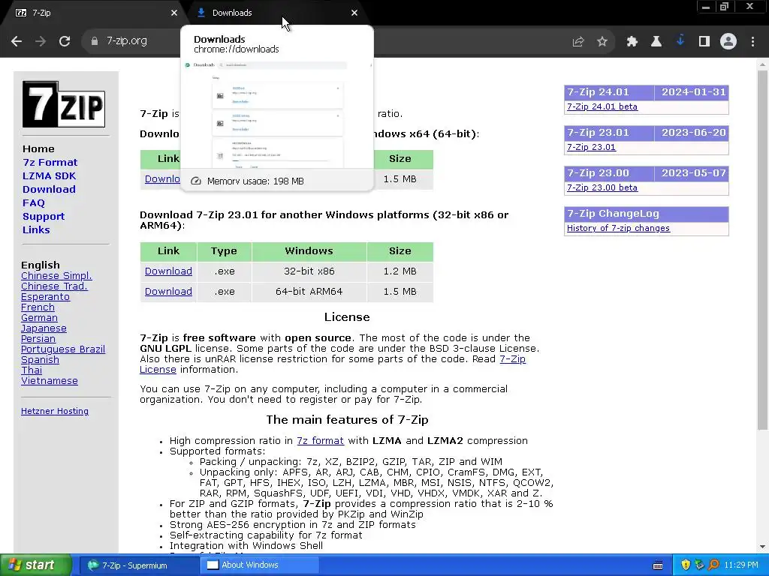Open the extensions puzzle icon
This screenshot has height=576, width=769.
632,42
